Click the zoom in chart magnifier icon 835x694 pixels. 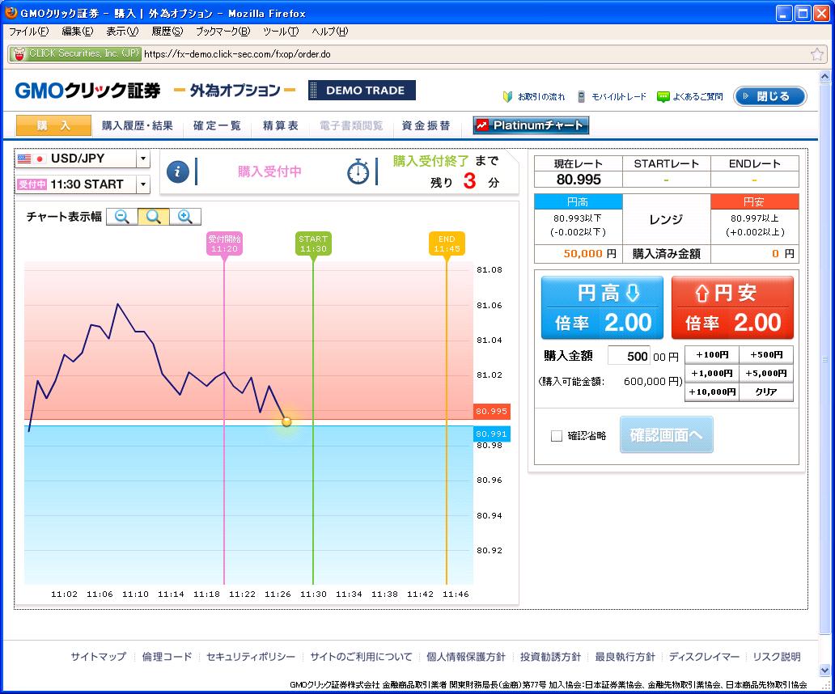(184, 217)
